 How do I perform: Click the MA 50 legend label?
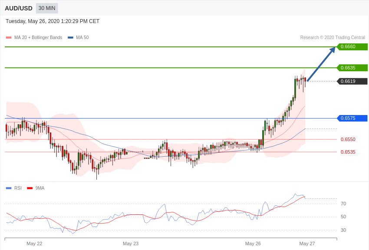click(x=82, y=37)
